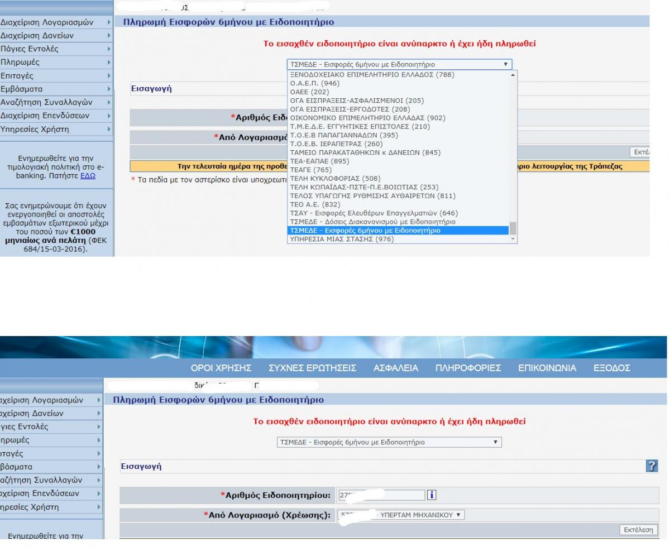Select ΤΕΛΟΣ ΥΠΑΓΩΓΗΣ ΡΥΘΜΙΣΗΣ ΑΥΘΑΙΡΕΤΩΝ (811)
Viewport: 670px width, 556px height.
[398, 196]
